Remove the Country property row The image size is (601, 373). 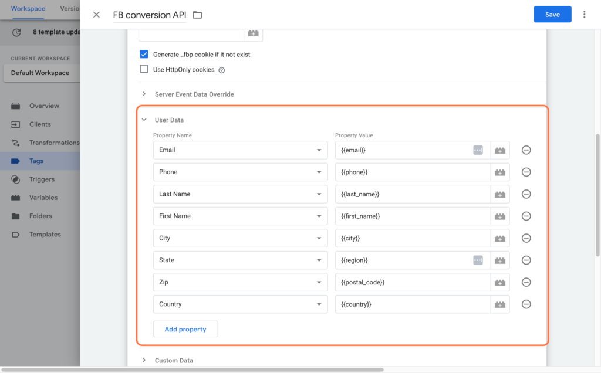click(526, 304)
